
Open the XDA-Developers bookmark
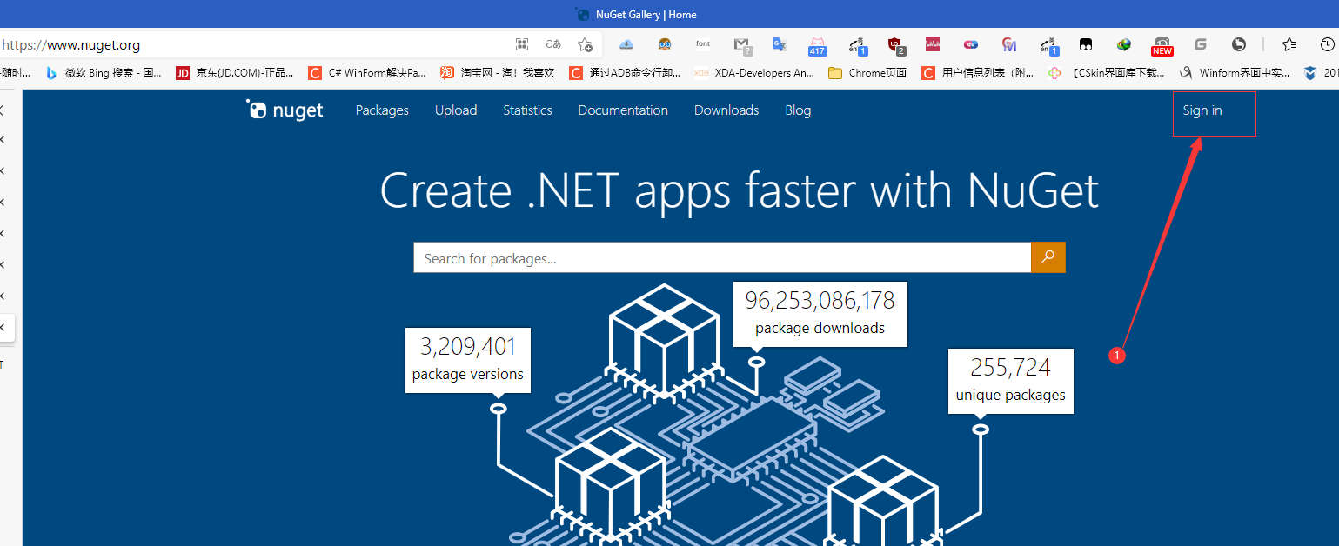[x=754, y=73]
